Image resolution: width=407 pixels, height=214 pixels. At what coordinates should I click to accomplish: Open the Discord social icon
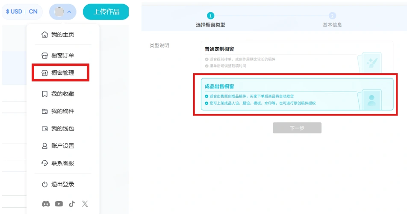click(46, 204)
